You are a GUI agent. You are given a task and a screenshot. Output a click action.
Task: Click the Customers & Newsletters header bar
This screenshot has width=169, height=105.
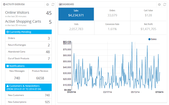(28, 87)
